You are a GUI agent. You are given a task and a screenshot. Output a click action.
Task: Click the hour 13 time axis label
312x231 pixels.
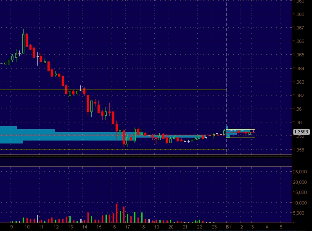pos(70,227)
